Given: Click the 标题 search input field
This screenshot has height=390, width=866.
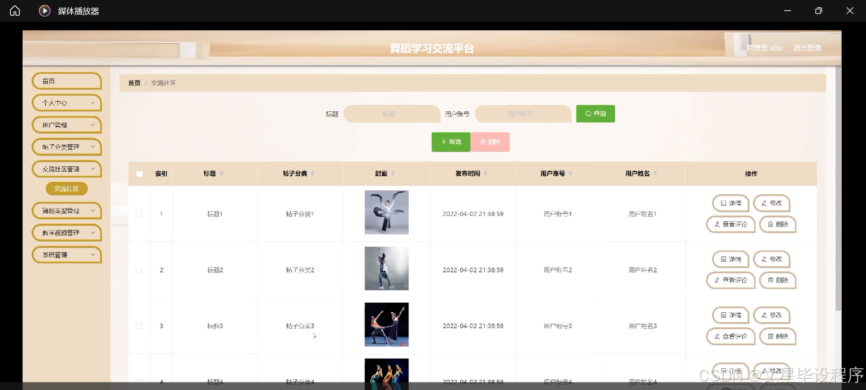Looking at the screenshot, I should 392,114.
